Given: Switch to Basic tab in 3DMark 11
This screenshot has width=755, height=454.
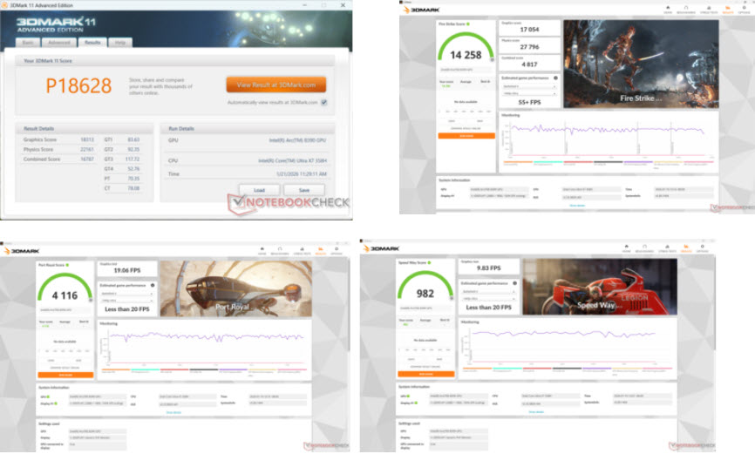Looking at the screenshot, I should [x=29, y=43].
